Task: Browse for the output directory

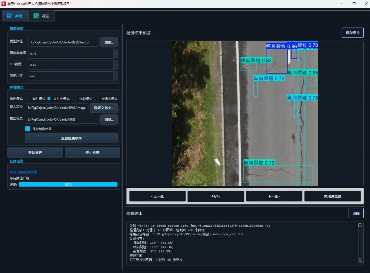Action: (109, 119)
